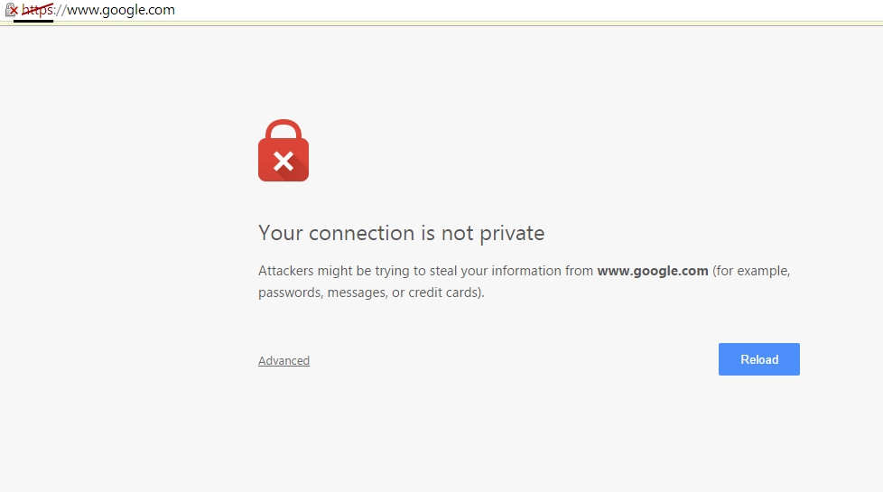The image size is (883, 492).
Task: Click the white X on the red padlock
Action: click(x=283, y=162)
